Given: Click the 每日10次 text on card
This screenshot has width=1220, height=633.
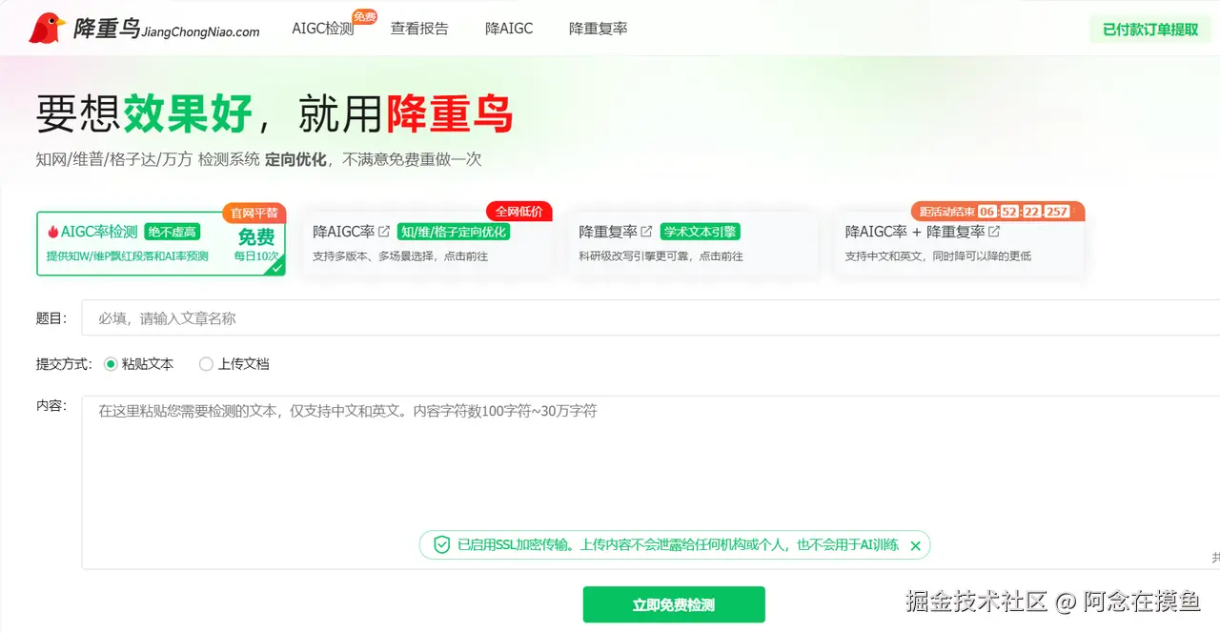Looking at the screenshot, I should pos(256,256).
